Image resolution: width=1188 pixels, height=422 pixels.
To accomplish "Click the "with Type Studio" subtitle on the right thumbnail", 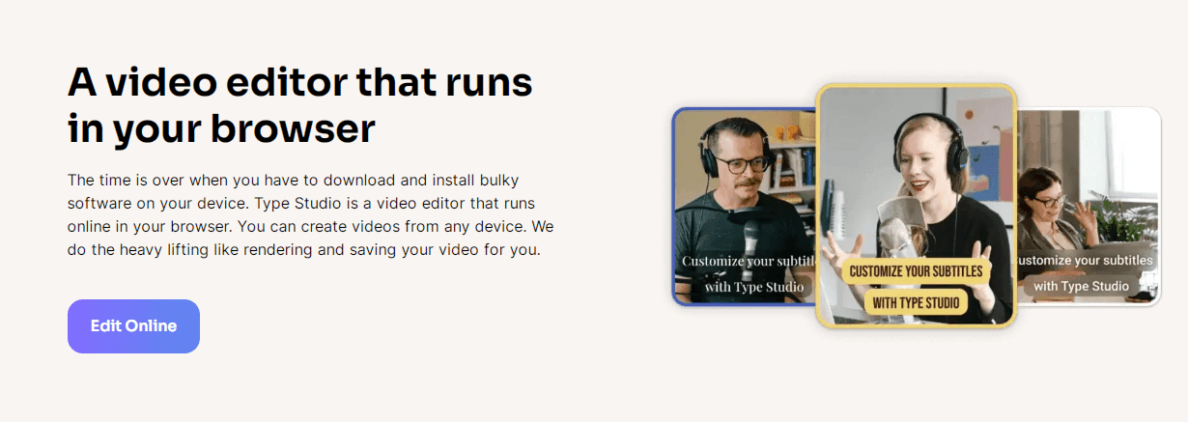I will (x=1081, y=286).
